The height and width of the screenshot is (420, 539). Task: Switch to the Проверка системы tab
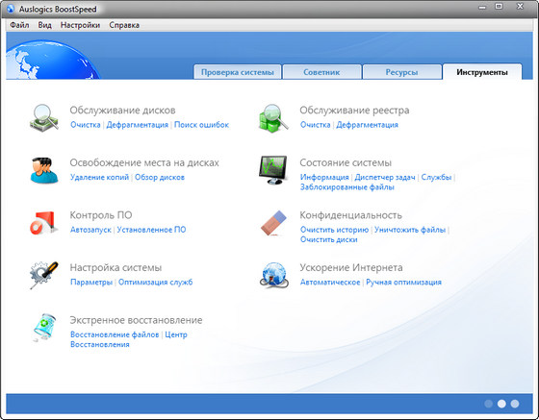238,72
